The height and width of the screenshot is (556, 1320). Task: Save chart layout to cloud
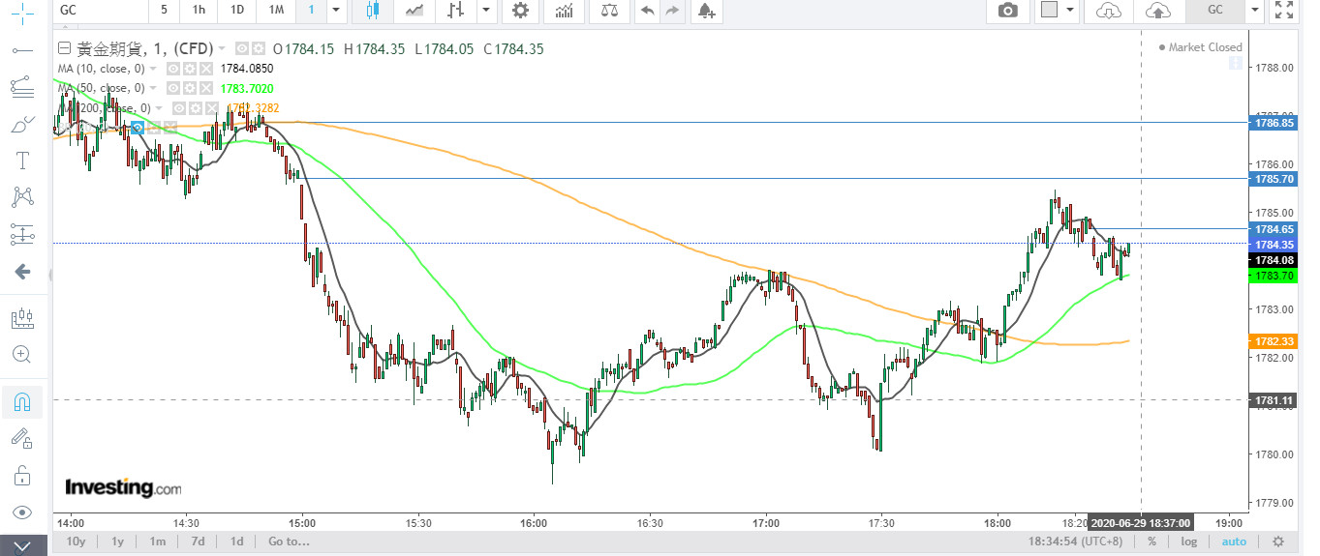[x=1157, y=11]
